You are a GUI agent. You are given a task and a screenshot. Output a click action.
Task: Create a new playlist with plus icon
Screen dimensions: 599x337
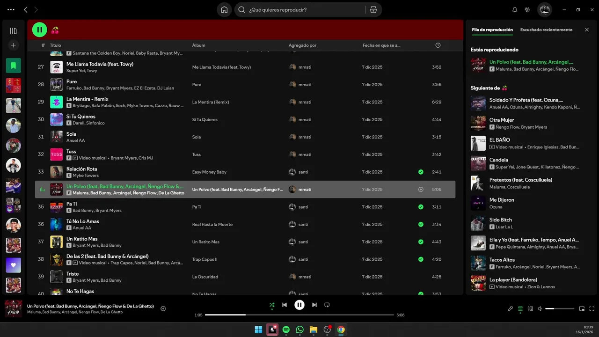coord(13,45)
